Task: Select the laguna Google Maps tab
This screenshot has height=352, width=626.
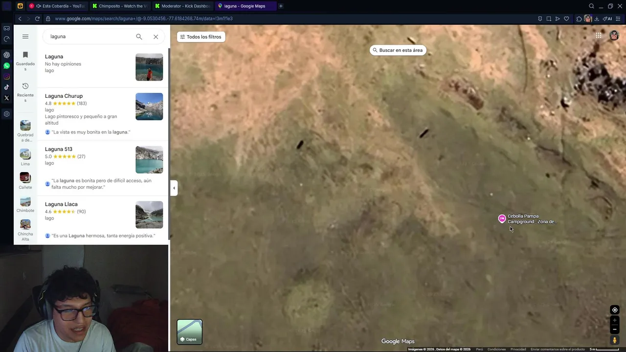Action: [245, 6]
